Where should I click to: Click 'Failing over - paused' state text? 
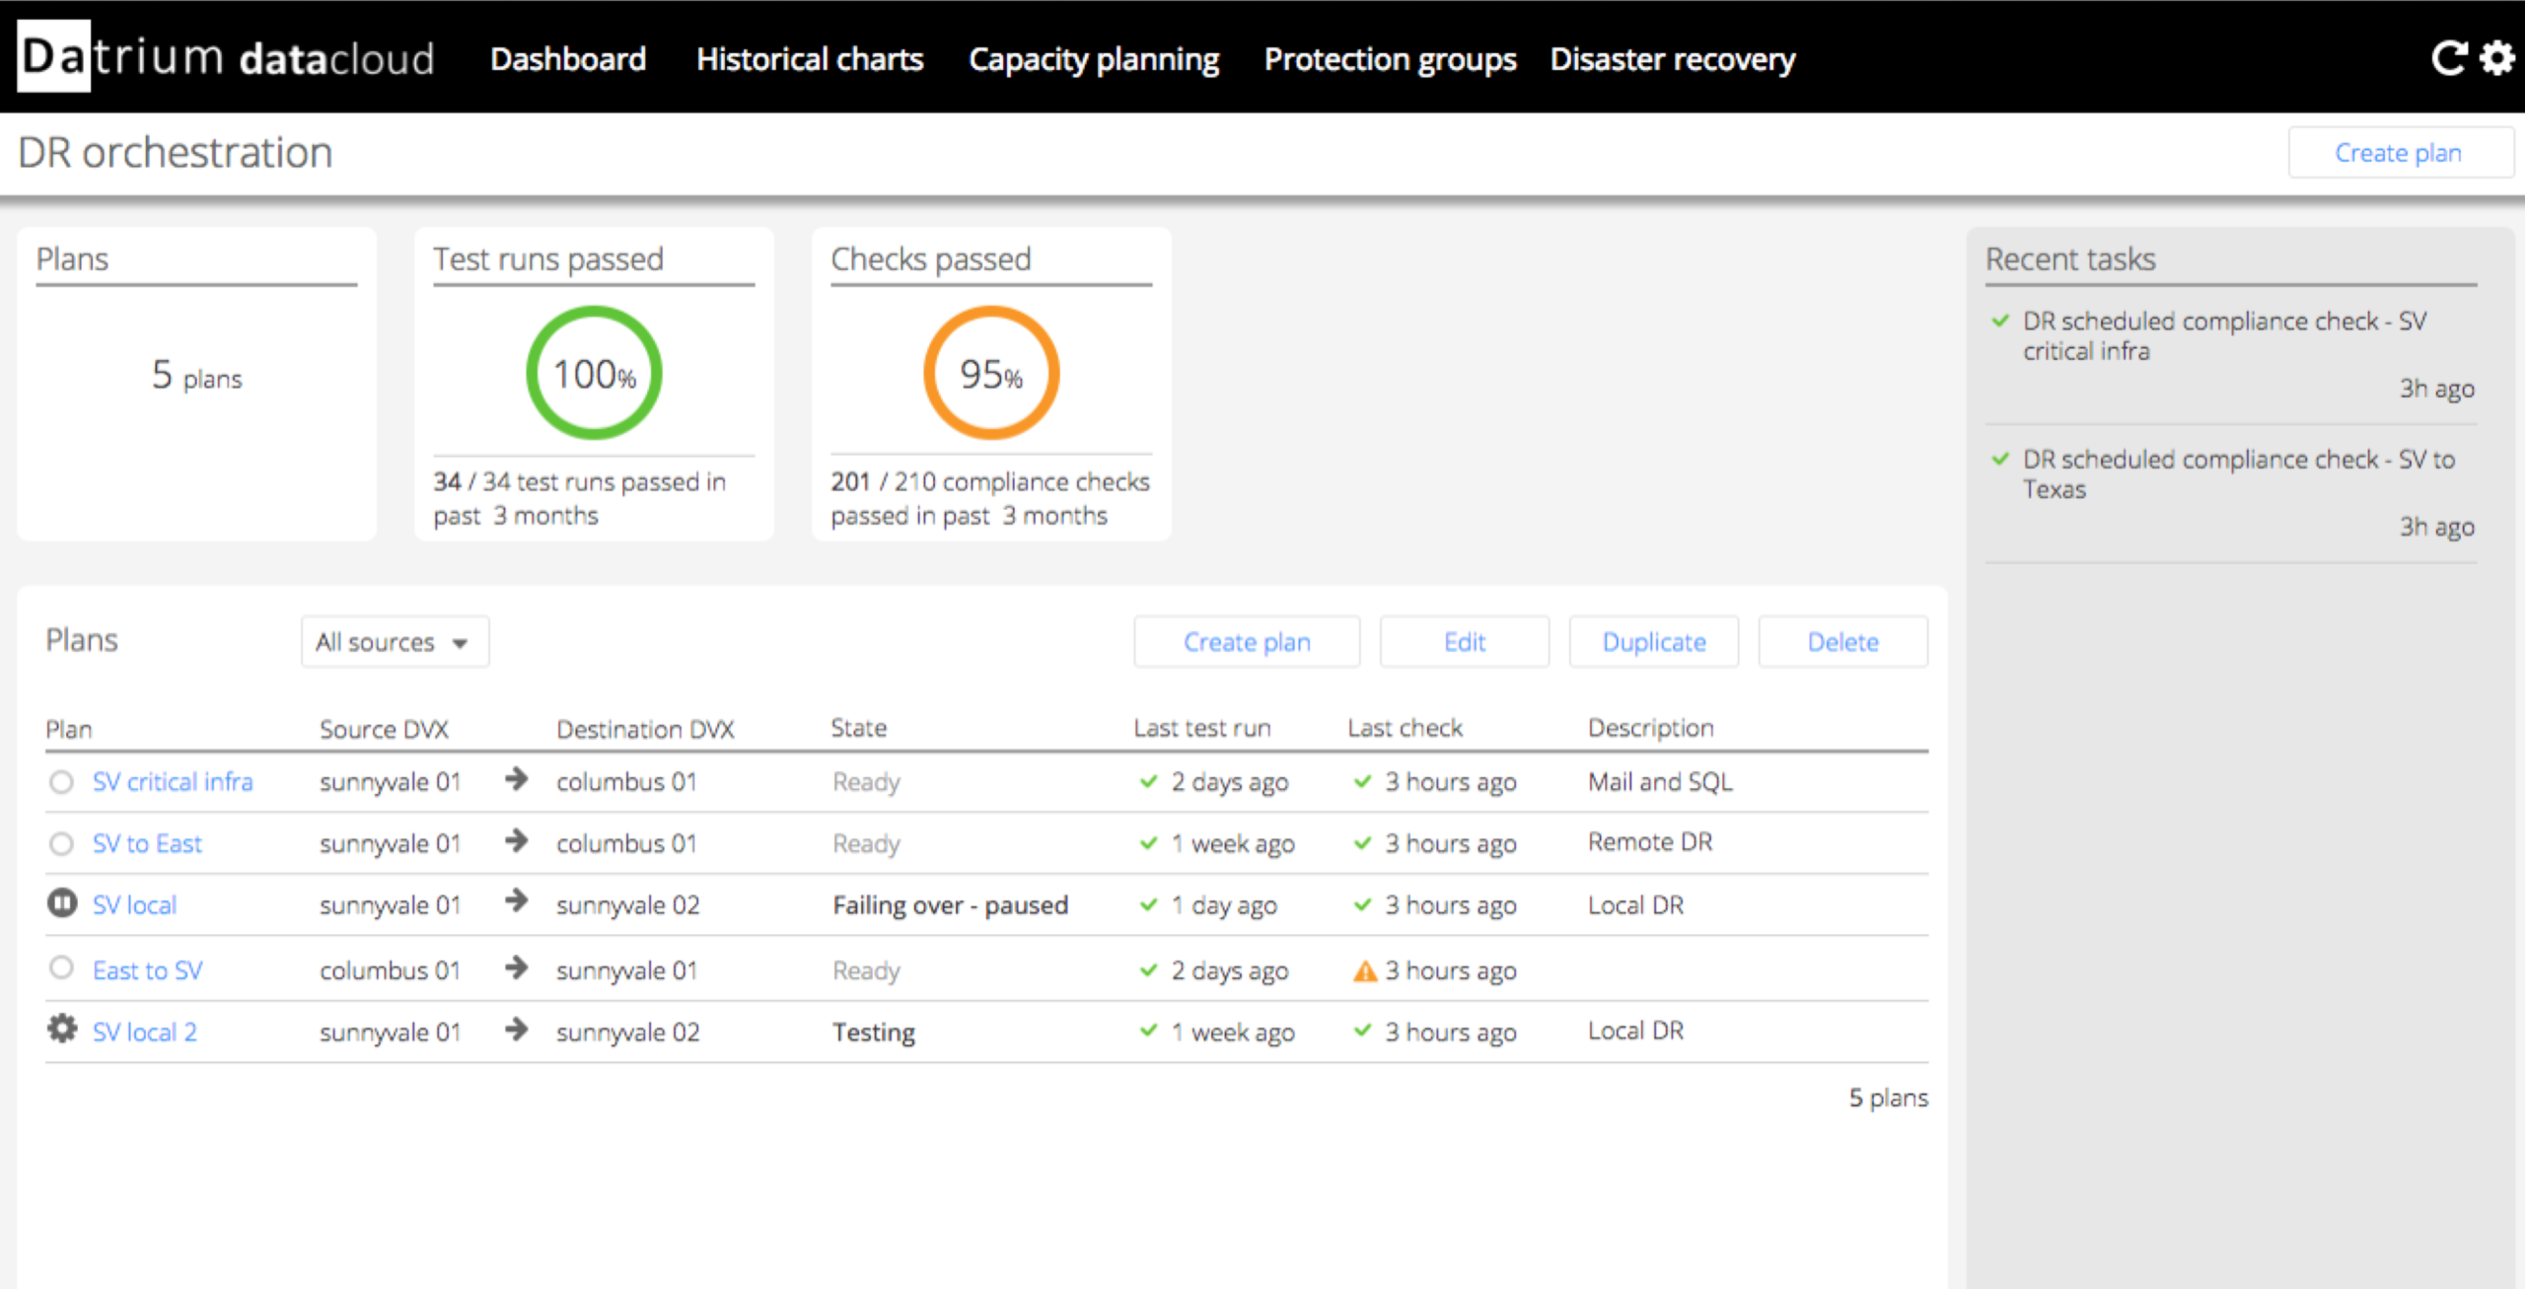point(951,905)
